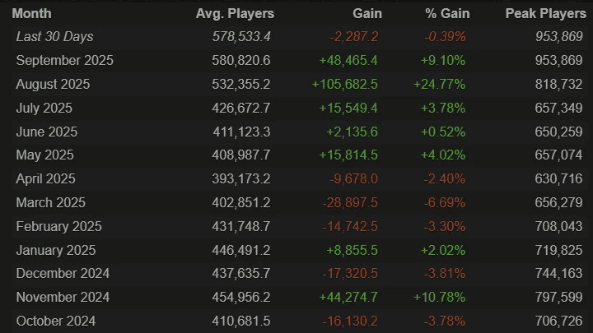Open the August 2025 row
The width and height of the screenshot is (593, 333).
[x=53, y=85]
